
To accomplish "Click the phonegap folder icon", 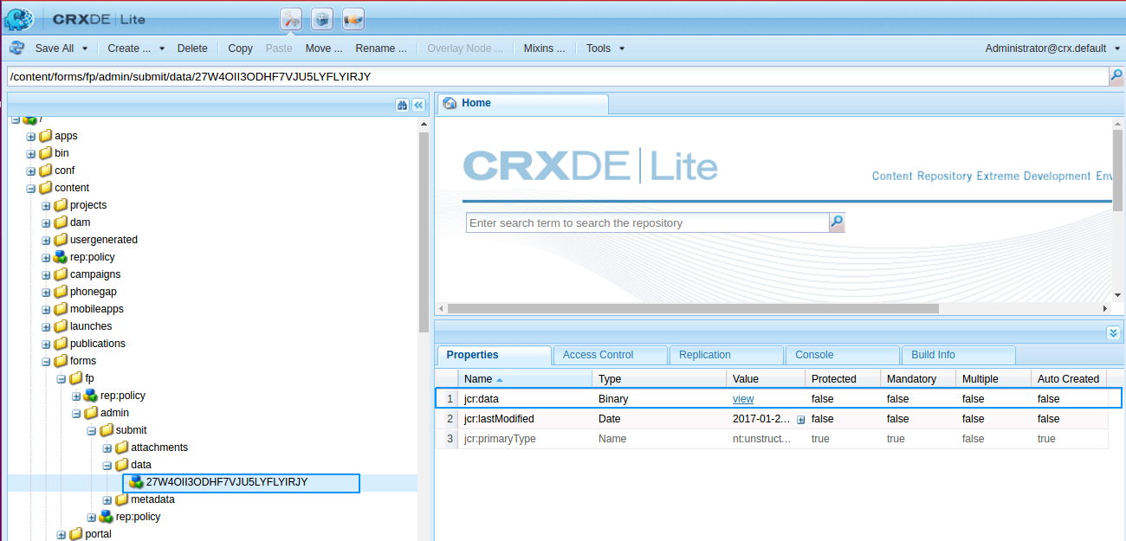I will pyautogui.click(x=61, y=292).
